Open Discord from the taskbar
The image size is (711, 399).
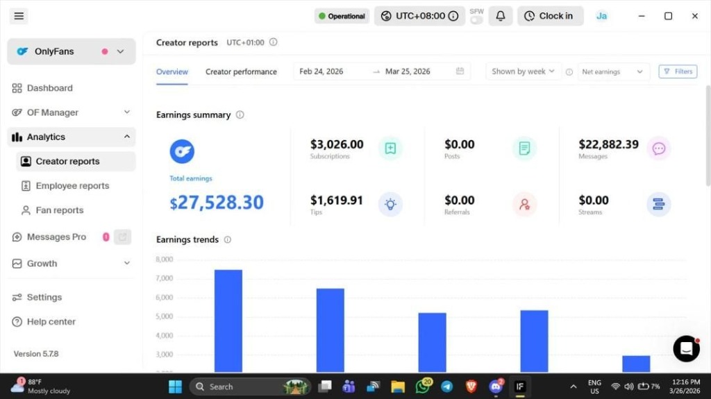click(496, 387)
